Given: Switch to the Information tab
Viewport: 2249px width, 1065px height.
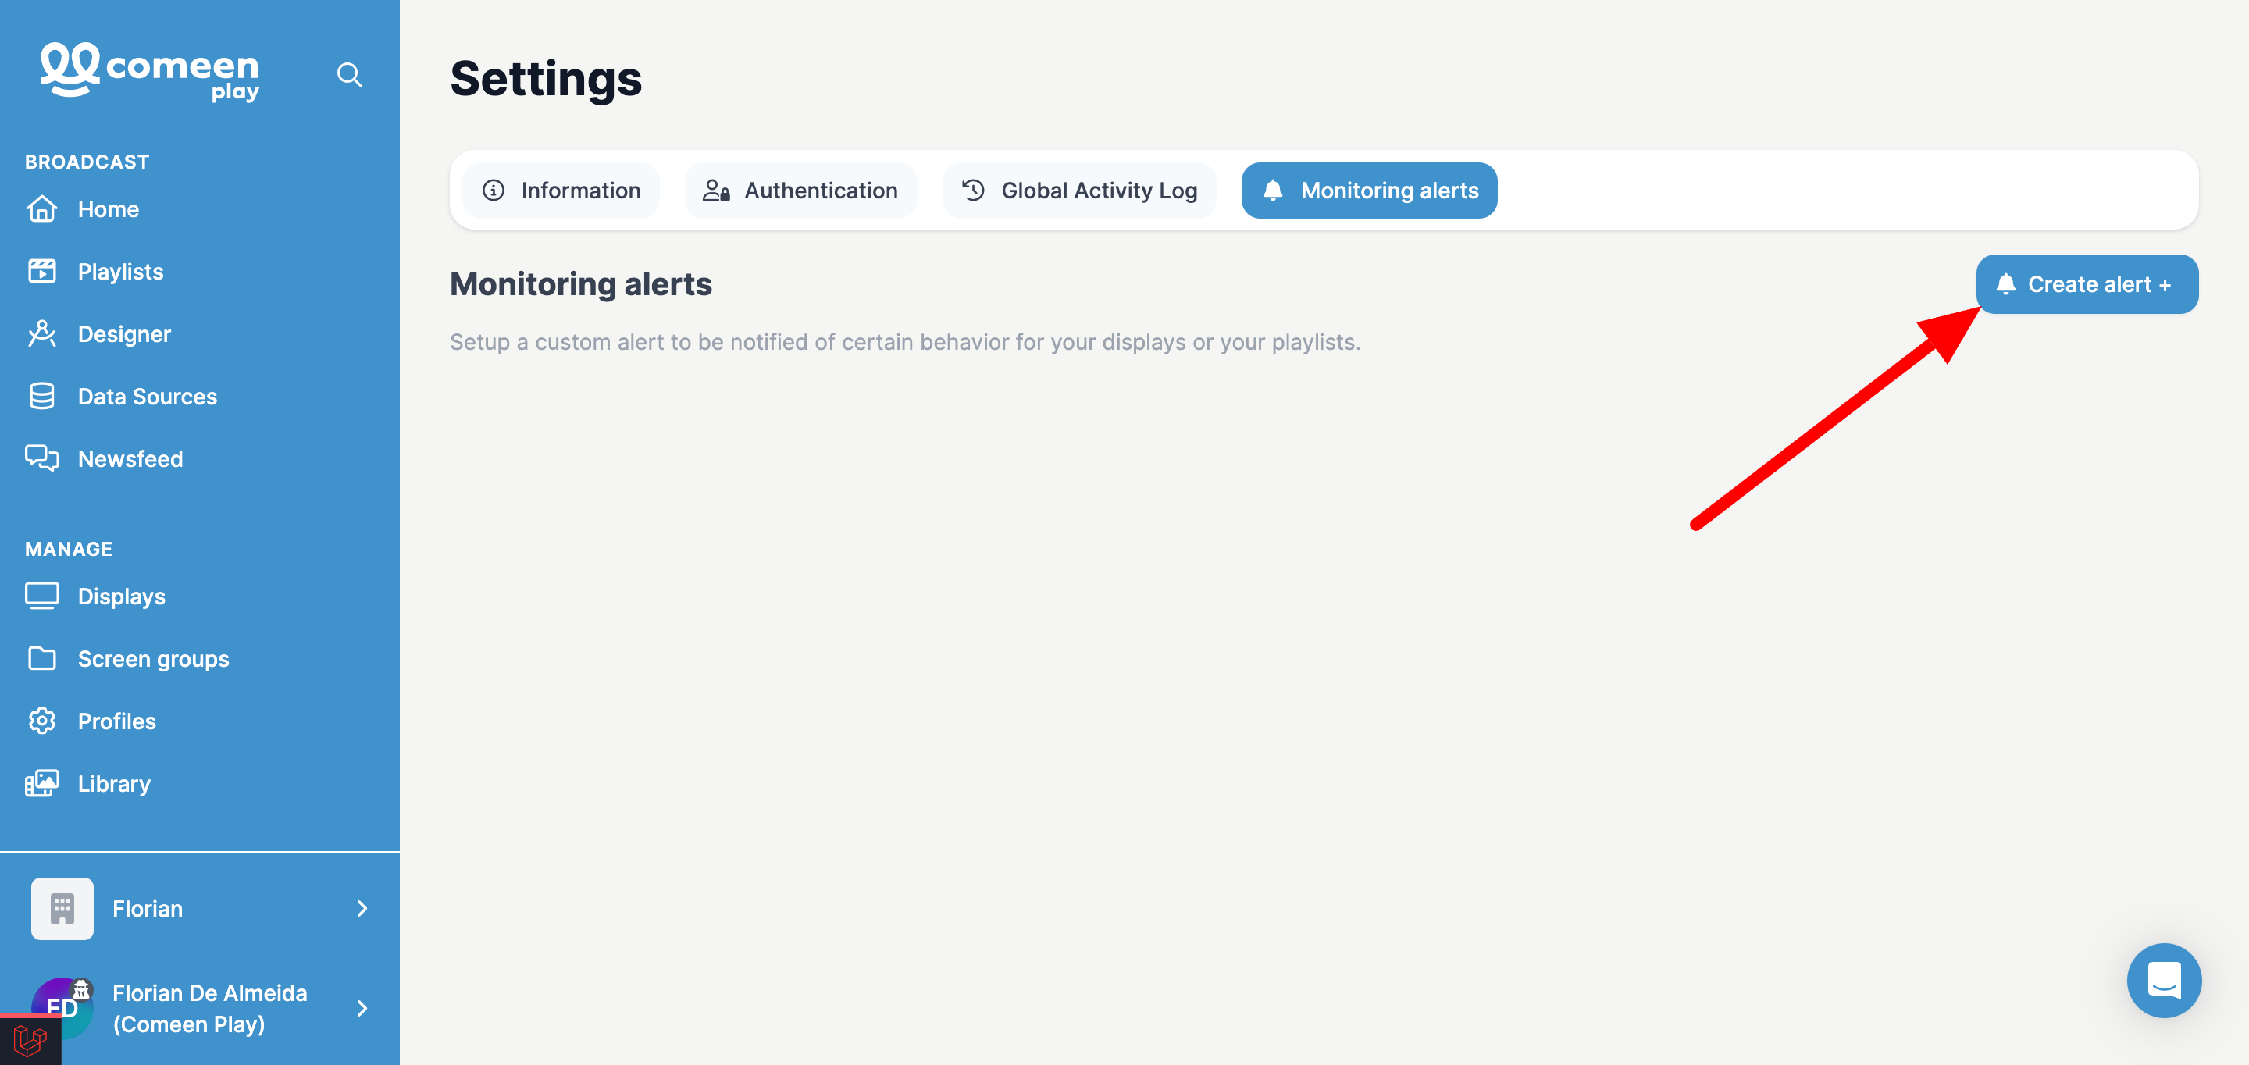Looking at the screenshot, I should coord(561,191).
